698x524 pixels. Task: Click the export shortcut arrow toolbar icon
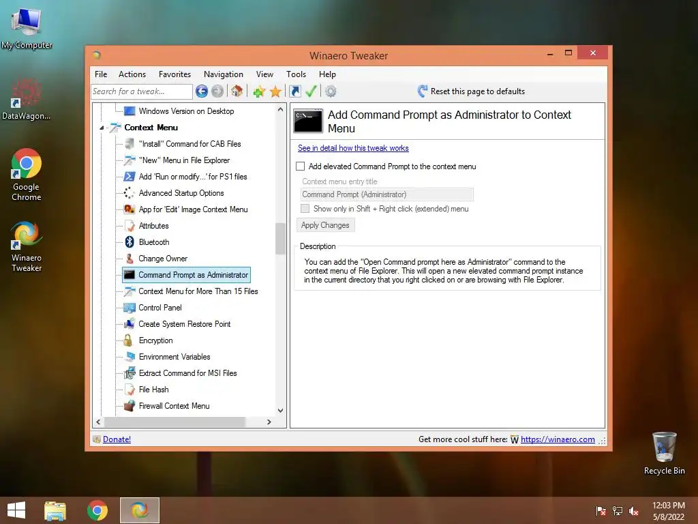click(294, 91)
